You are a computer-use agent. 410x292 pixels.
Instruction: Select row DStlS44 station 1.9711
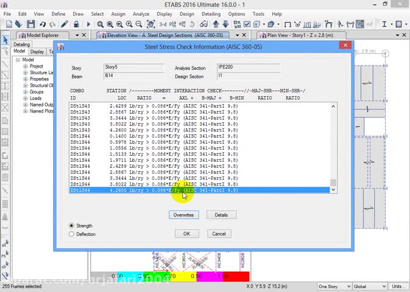(200, 160)
